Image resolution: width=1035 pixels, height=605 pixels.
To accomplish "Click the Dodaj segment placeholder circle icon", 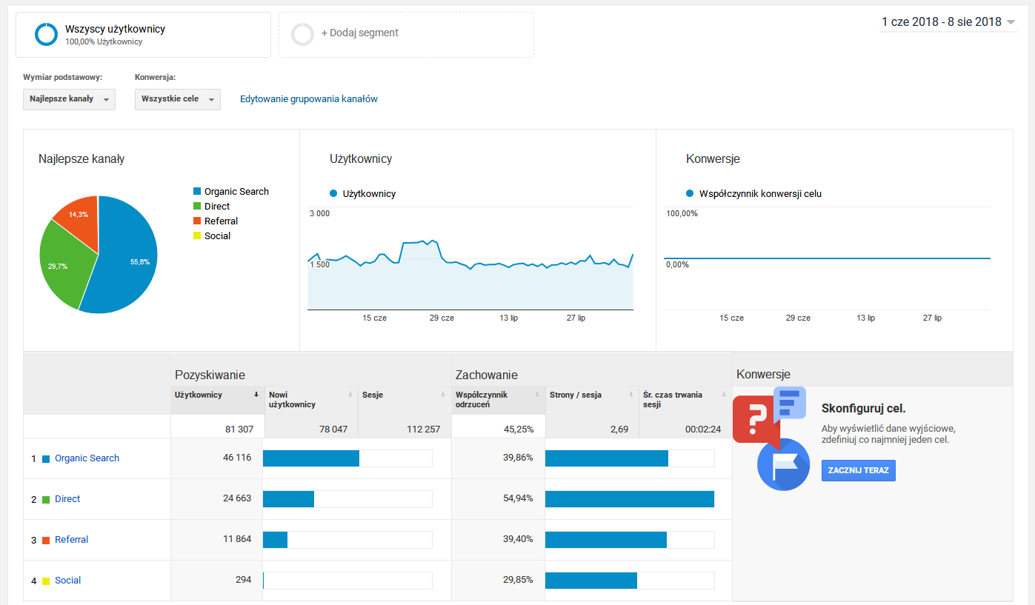I will click(302, 34).
